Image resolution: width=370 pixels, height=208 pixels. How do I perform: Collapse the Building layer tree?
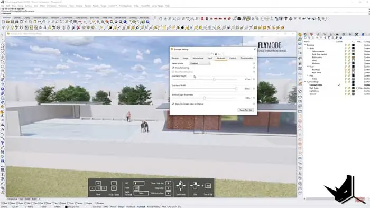pyautogui.click(x=306, y=45)
